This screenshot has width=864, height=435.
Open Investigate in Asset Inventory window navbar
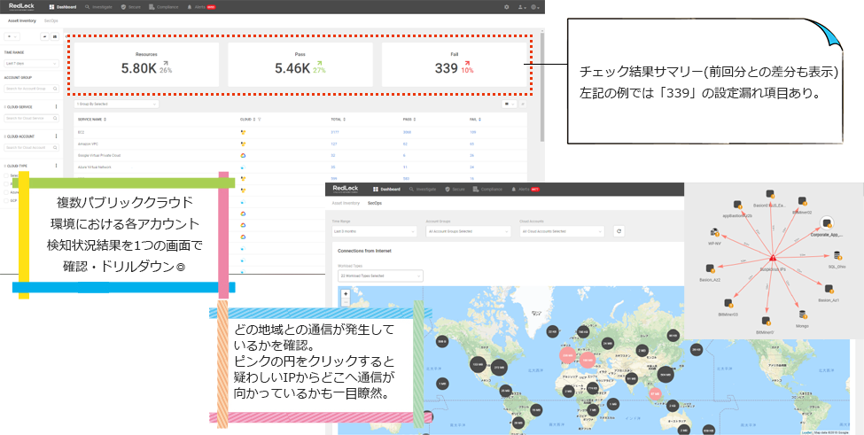99,7
